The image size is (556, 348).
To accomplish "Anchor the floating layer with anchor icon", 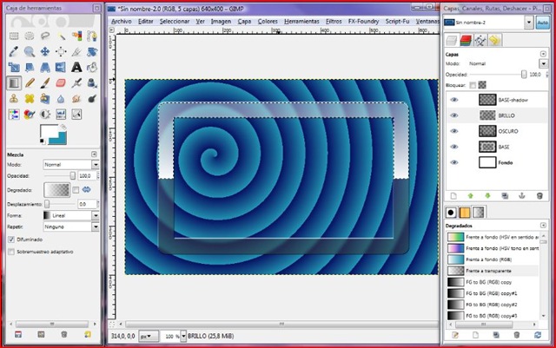I will [522, 195].
